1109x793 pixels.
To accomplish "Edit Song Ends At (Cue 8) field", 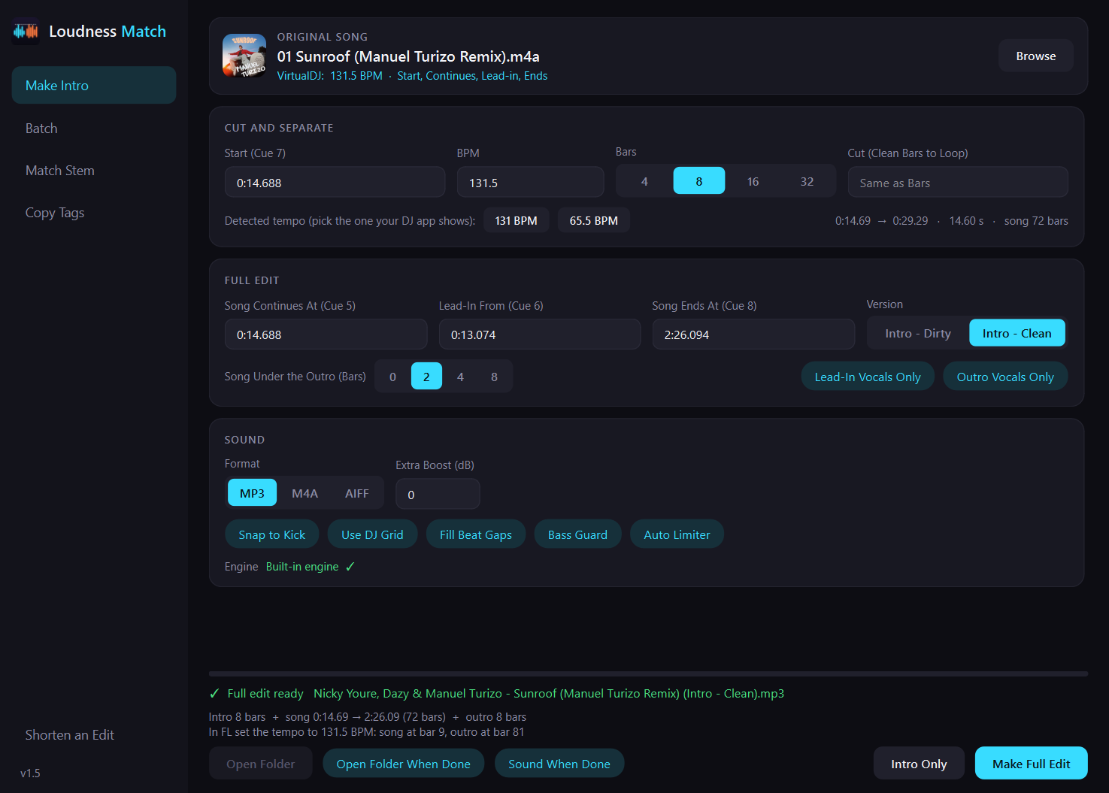I will [753, 334].
